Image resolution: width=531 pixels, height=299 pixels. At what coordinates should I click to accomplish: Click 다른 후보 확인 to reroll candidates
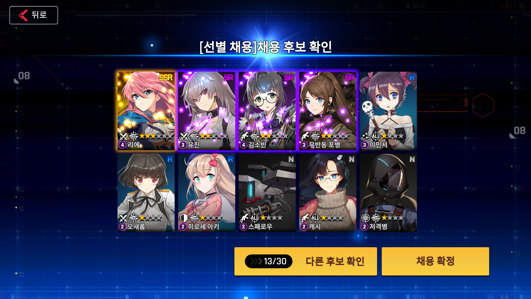(x=306, y=261)
